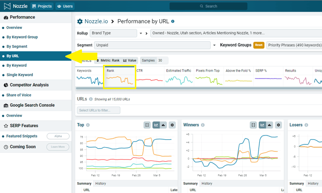The height and width of the screenshot is (193, 322).
Task: Switch the Winners chart to line view
Action: pos(262,125)
